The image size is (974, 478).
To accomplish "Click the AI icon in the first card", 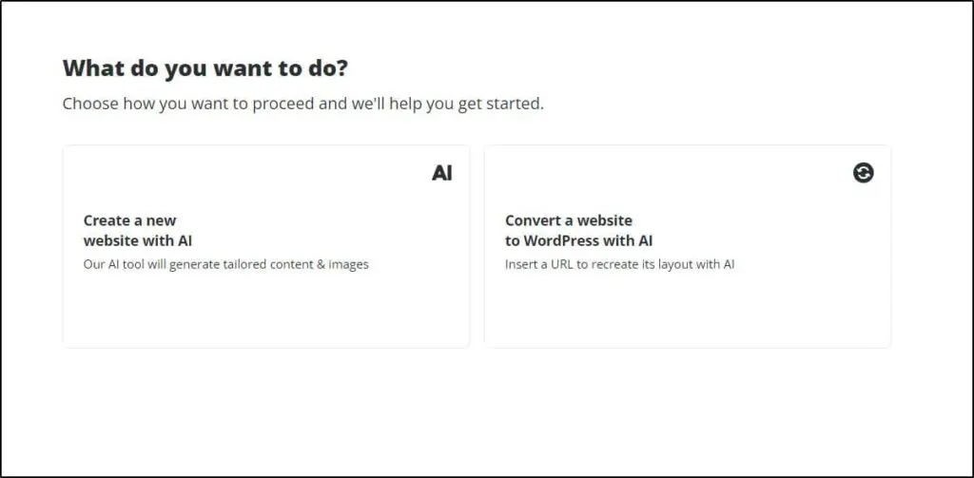I will [441, 173].
